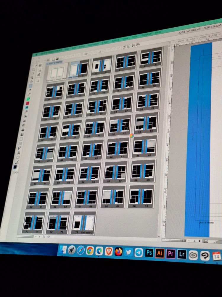Select the Figure rectangle tool
Screen dimensions: 222x297
[x=21, y=139]
